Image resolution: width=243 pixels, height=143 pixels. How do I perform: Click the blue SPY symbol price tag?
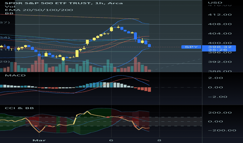pyautogui.click(x=191, y=47)
